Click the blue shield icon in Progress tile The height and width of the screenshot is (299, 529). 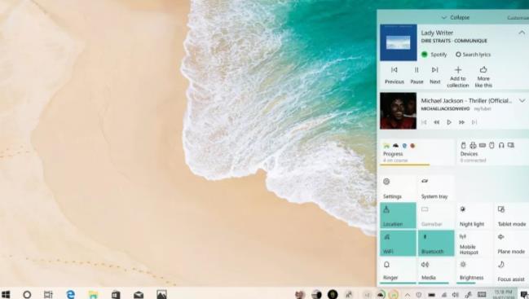click(404, 146)
